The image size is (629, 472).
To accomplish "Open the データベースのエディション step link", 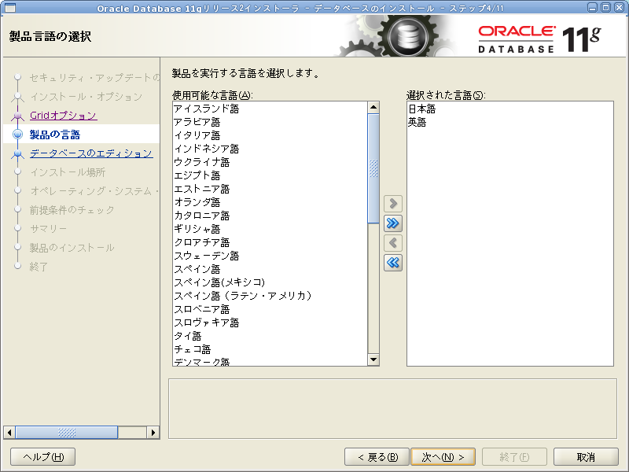I will 91,153.
